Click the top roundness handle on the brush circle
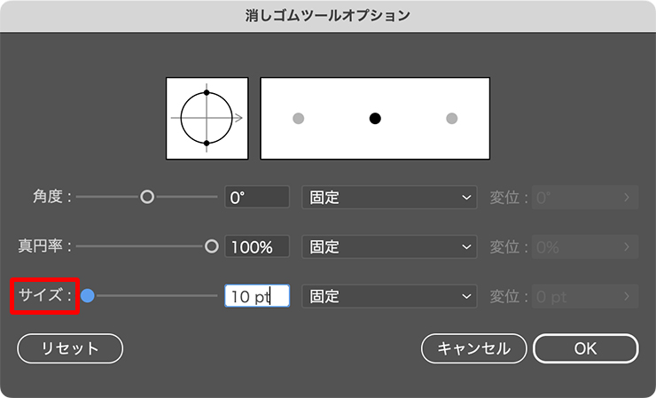This screenshot has height=398, width=656. tap(207, 92)
